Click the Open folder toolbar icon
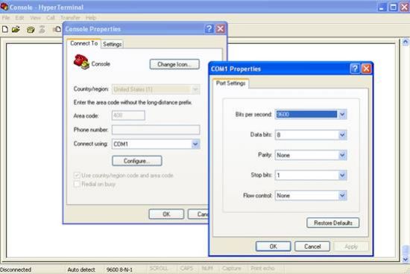Image resolution: width=410 pixels, height=274 pixels. coord(16,29)
